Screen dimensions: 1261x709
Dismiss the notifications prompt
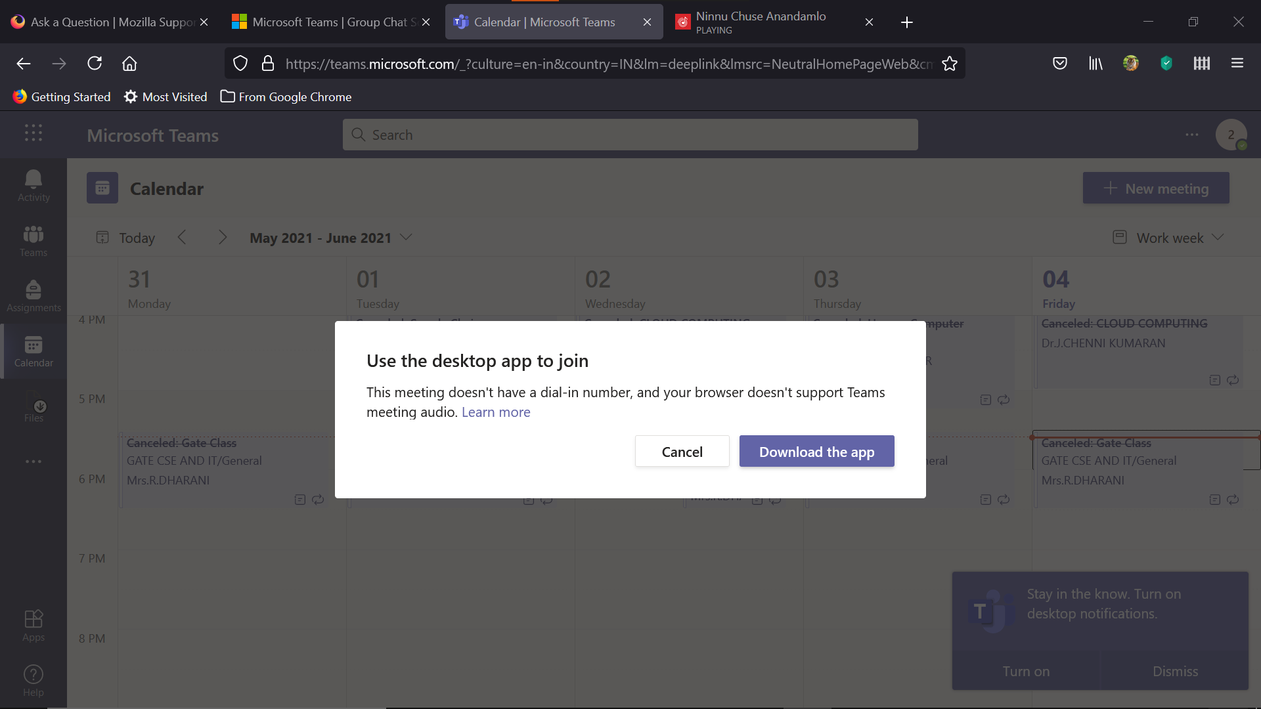(x=1175, y=671)
